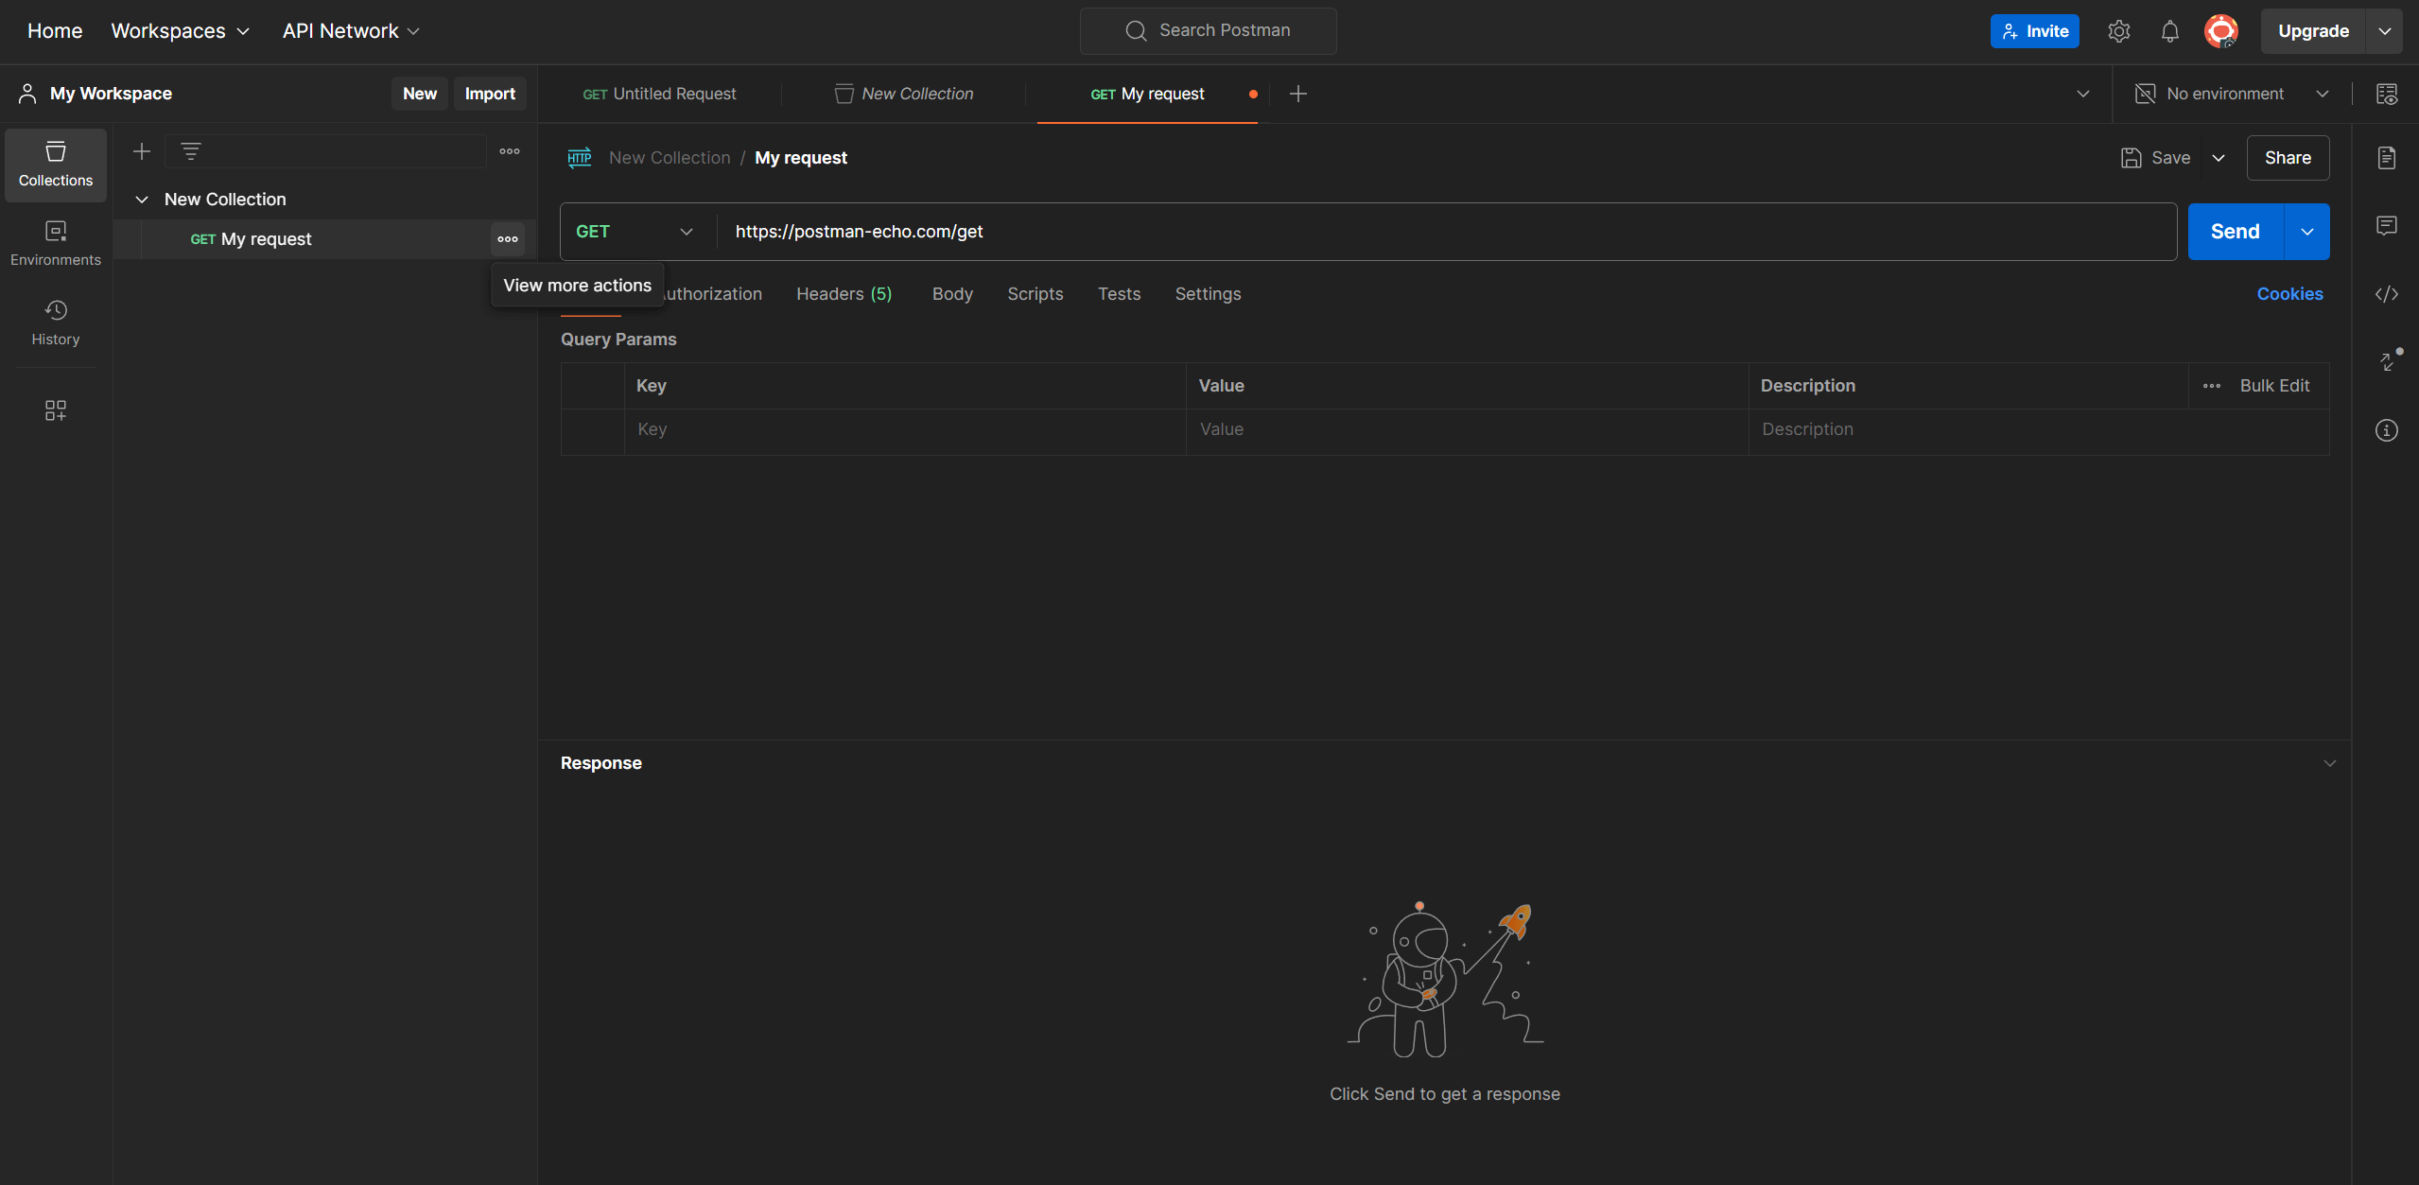This screenshot has width=2419, height=1185.
Task: Open the Untitled Request tab
Action: 660,94
